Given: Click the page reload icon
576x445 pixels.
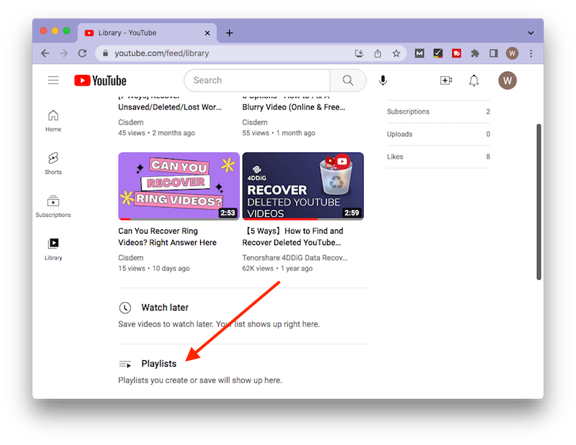Looking at the screenshot, I should (x=81, y=52).
